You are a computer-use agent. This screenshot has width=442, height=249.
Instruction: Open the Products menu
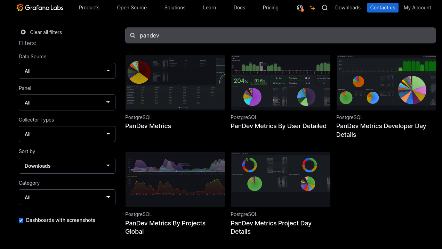pos(89,8)
